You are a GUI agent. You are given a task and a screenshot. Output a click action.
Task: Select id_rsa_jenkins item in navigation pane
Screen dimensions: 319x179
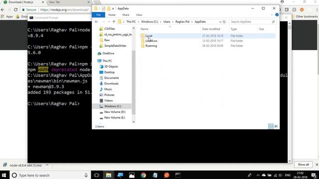pyautogui.click(x=115, y=34)
